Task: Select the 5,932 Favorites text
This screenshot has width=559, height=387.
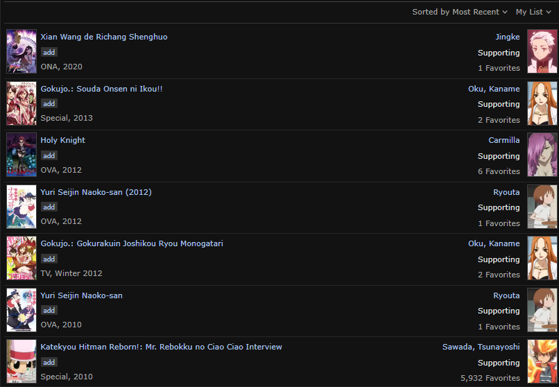Action: (490, 378)
